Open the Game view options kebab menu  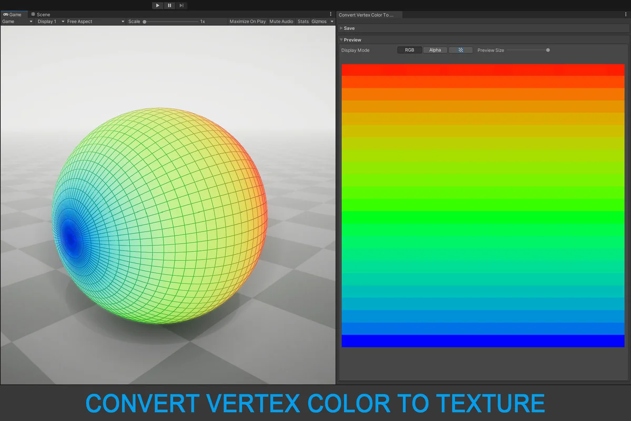(x=330, y=14)
